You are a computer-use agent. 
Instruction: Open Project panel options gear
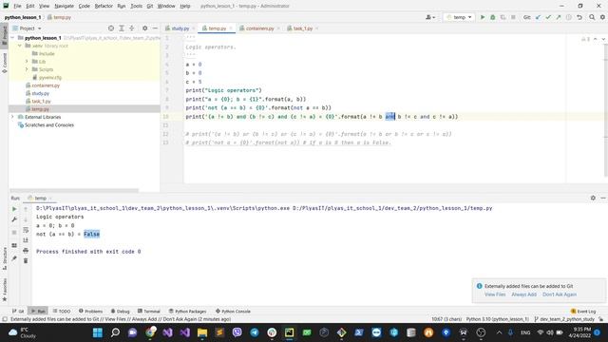click(144, 28)
